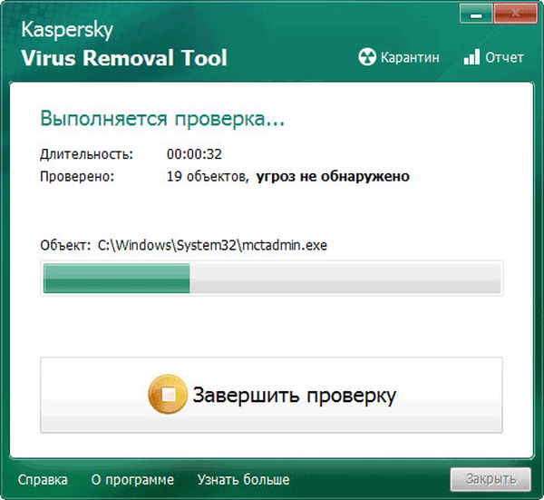Follow the Узнать больше link

(243, 479)
